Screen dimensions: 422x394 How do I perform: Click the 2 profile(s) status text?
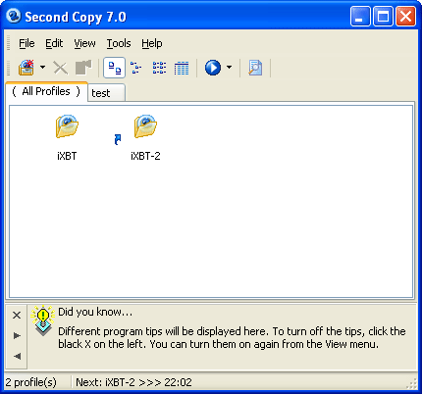pyautogui.click(x=30, y=382)
